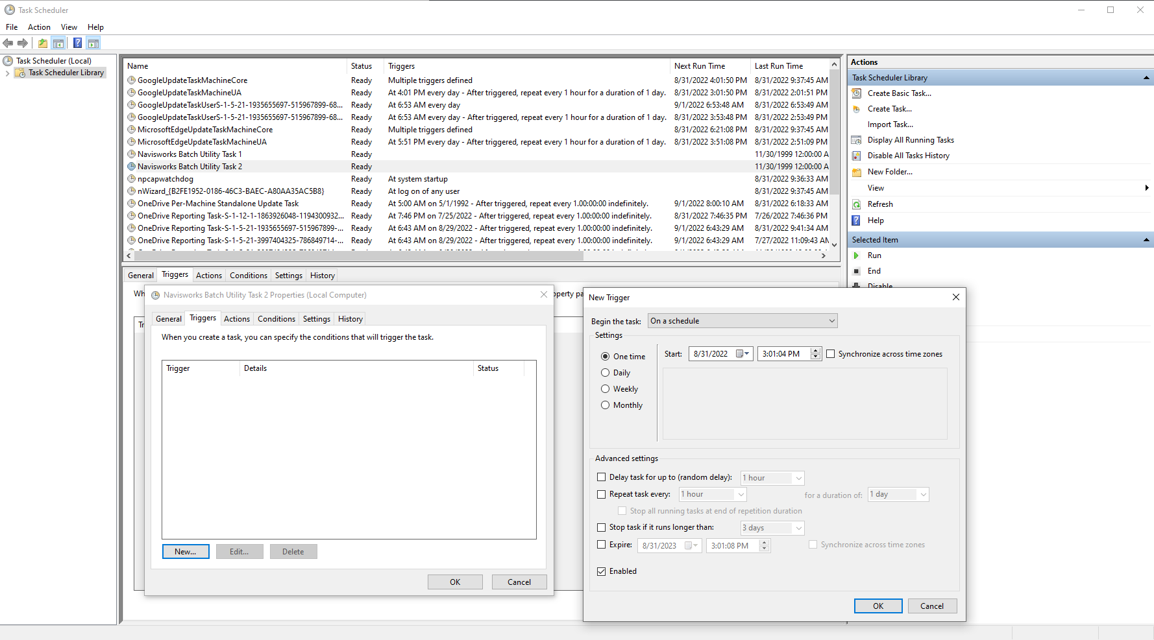
Task: Select the Monthly radio button
Action: [605, 405]
